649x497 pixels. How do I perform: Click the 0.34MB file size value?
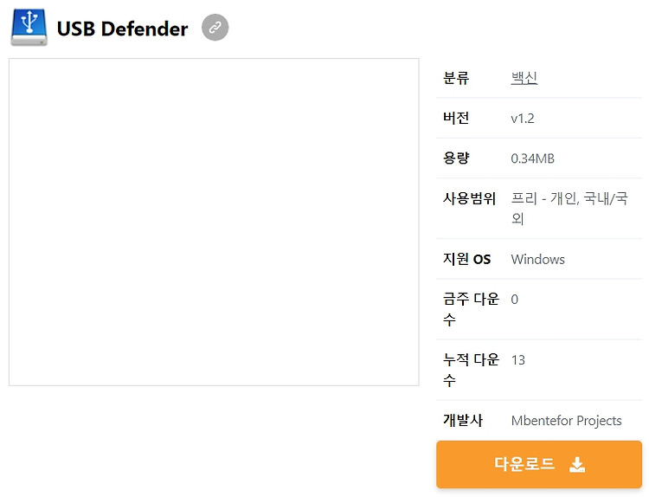[x=532, y=158]
